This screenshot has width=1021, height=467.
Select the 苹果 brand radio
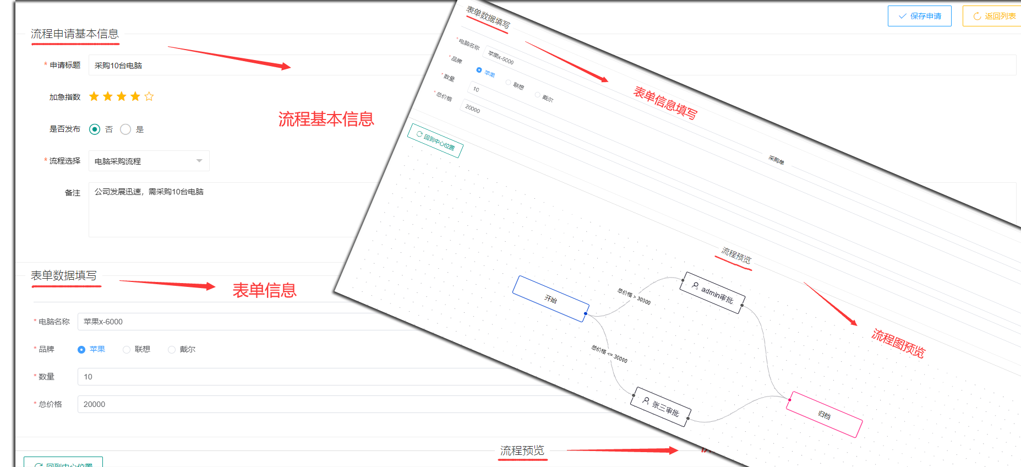81,349
